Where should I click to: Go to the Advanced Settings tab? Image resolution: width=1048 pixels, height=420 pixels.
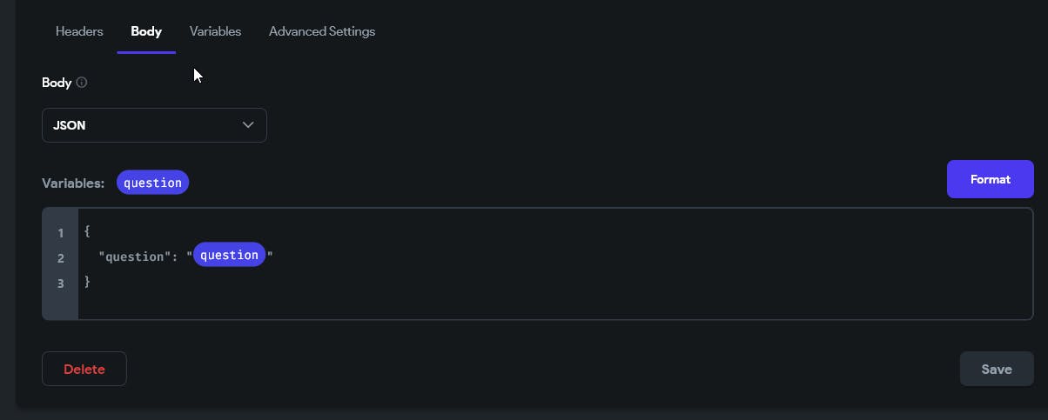322,31
